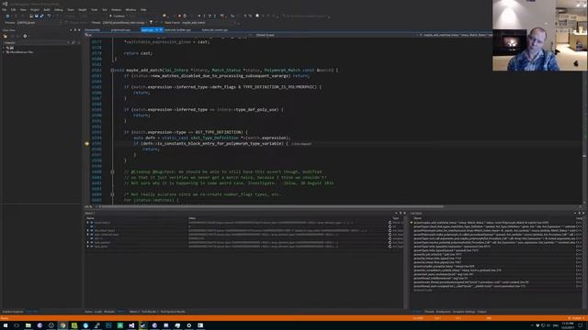Open the Threads bottom tab
Viewport: 588px width, 330px height.
pos(429,312)
